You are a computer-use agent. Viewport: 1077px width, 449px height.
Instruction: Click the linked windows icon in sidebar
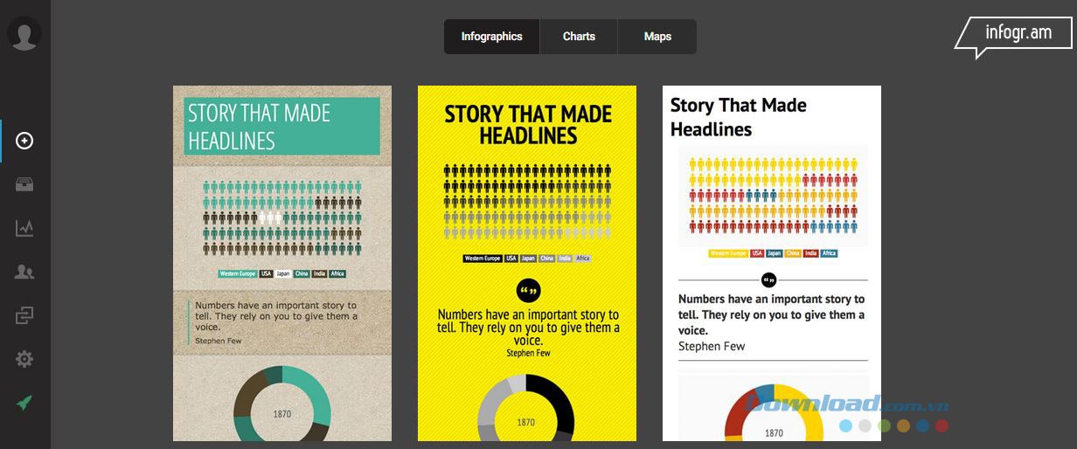pyautogui.click(x=24, y=315)
